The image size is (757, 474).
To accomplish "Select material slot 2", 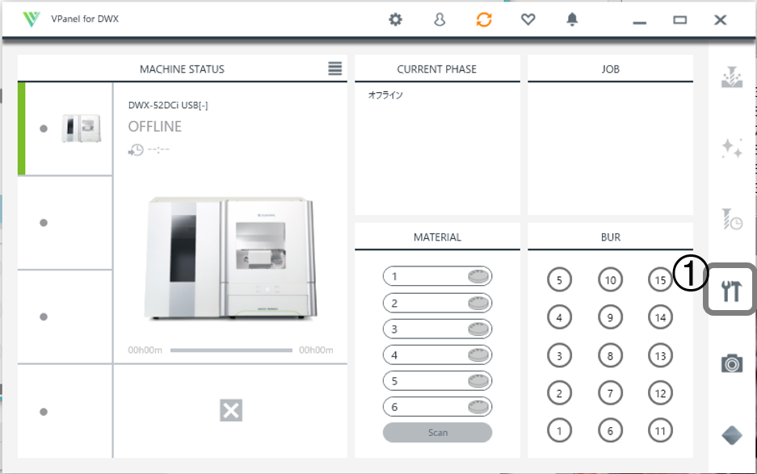I will tap(437, 303).
